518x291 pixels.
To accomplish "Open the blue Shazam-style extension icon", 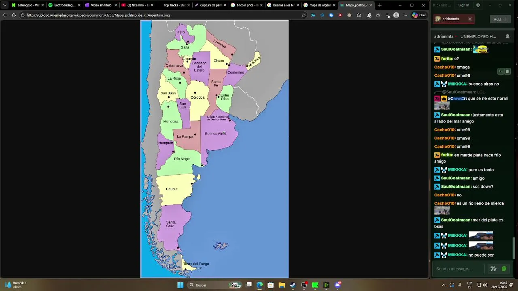I will 331,15.
